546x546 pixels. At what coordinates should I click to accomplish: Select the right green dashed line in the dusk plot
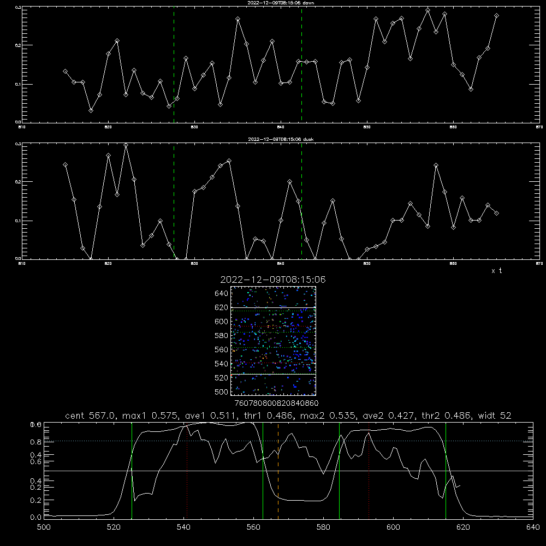pos(301,201)
